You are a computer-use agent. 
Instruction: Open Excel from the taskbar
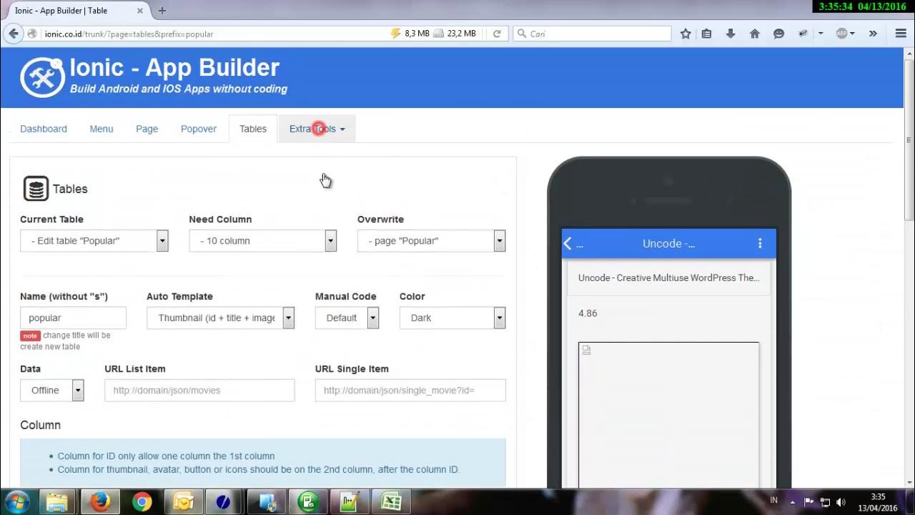[391, 501]
